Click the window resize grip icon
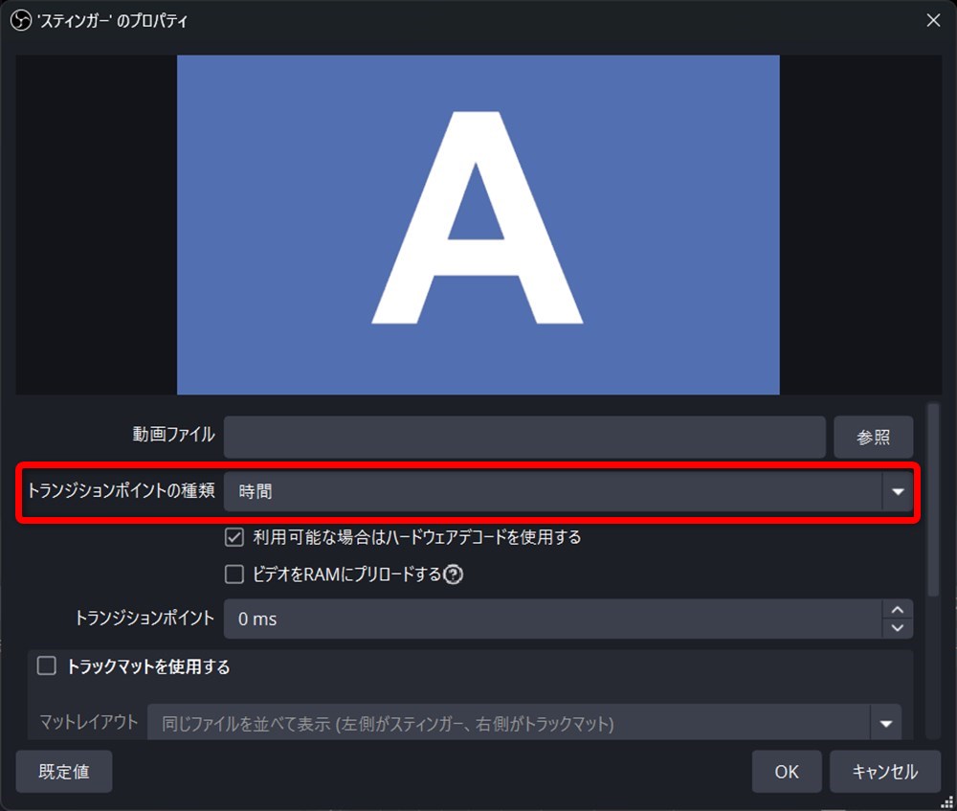 946,801
